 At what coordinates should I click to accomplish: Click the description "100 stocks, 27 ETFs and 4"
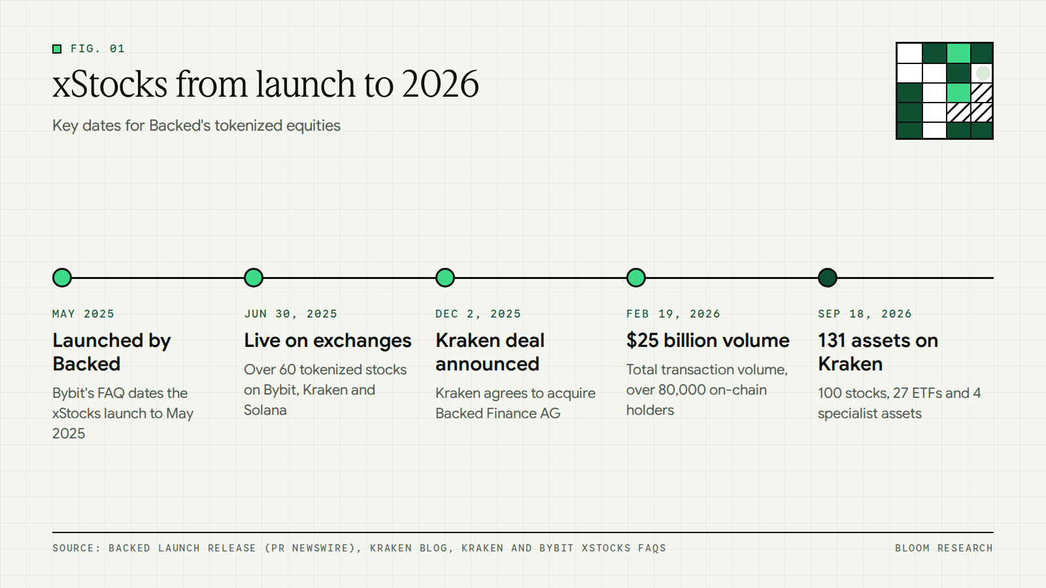[899, 403]
